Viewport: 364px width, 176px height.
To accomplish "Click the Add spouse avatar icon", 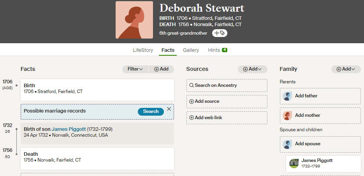I will pos(287,144).
